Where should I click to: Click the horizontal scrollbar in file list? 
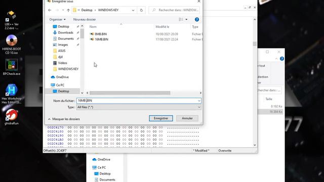[x=130, y=93]
